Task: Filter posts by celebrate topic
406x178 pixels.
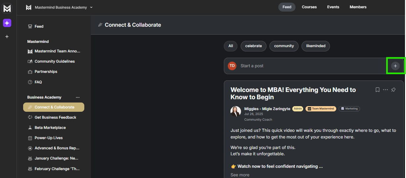Action: [x=253, y=46]
